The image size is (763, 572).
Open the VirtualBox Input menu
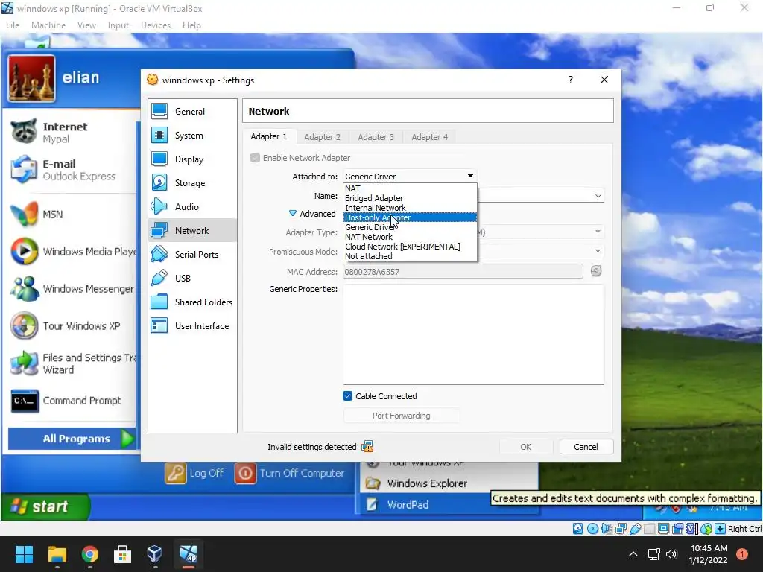point(118,25)
